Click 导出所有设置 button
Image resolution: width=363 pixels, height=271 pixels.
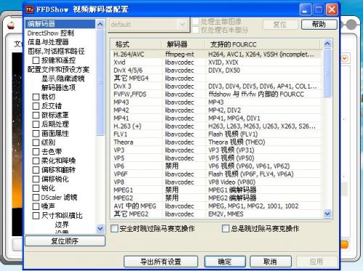(160, 262)
